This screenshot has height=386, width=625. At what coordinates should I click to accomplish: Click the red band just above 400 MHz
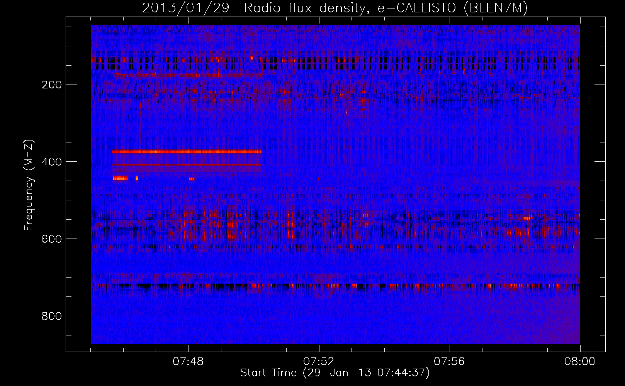coord(187,165)
